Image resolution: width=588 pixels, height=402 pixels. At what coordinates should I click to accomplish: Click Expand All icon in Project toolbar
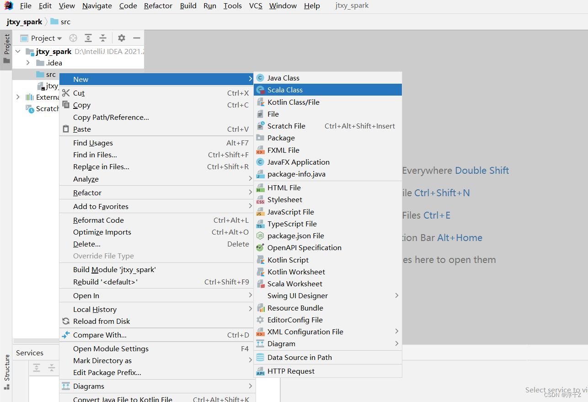pos(88,38)
